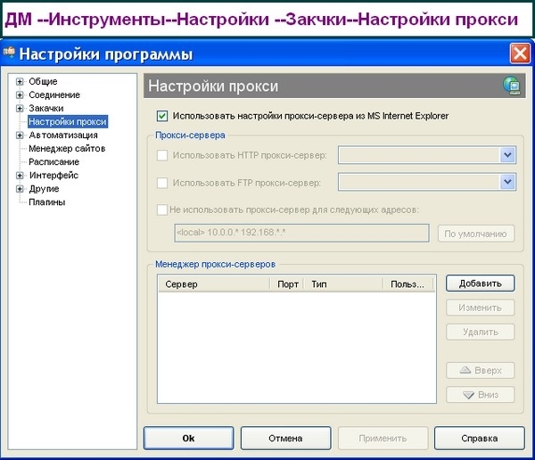The width and height of the screenshot is (535, 460).
Task: Click the Сервер column header
Action: tap(214, 284)
